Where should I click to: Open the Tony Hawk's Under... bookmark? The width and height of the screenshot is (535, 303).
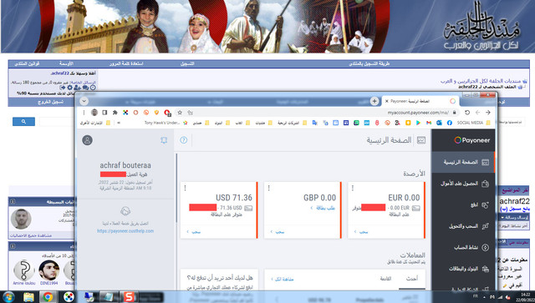[x=166, y=123]
